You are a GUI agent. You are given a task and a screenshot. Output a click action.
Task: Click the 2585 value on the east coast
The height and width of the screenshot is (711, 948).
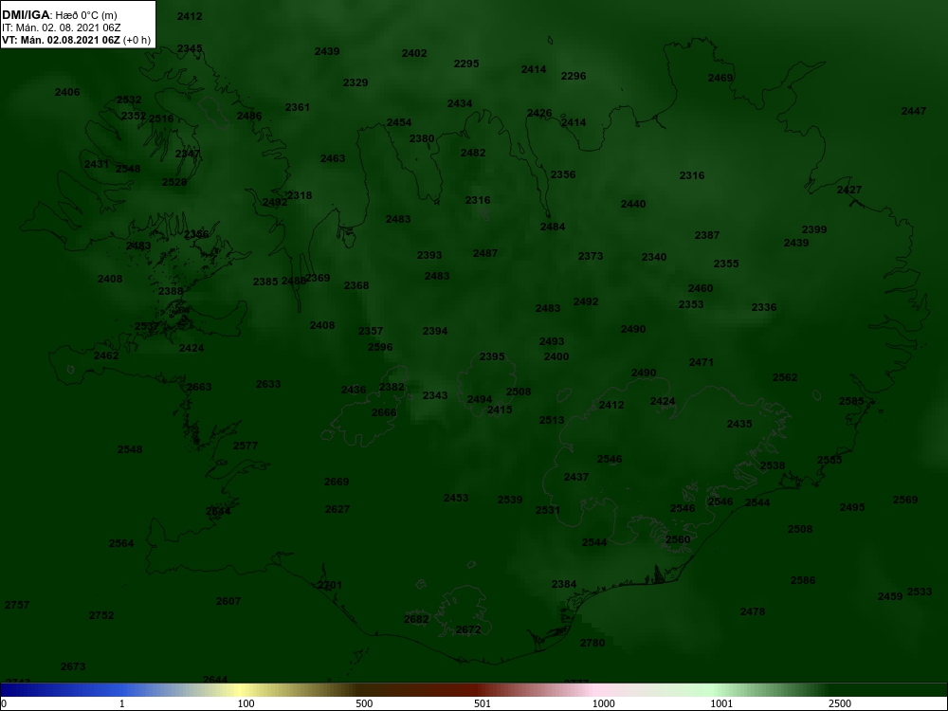point(851,401)
